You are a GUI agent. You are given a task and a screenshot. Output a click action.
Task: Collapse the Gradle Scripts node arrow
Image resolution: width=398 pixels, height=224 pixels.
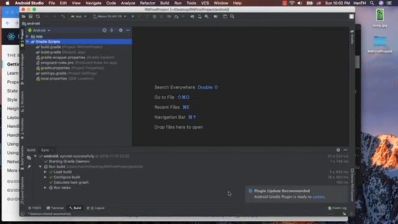tap(27, 42)
